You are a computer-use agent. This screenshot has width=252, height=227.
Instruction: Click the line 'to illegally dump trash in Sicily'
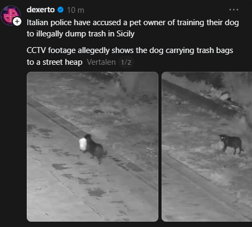[81, 34]
